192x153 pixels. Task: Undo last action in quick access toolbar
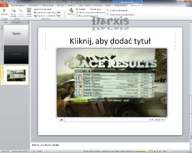pos(9,2)
